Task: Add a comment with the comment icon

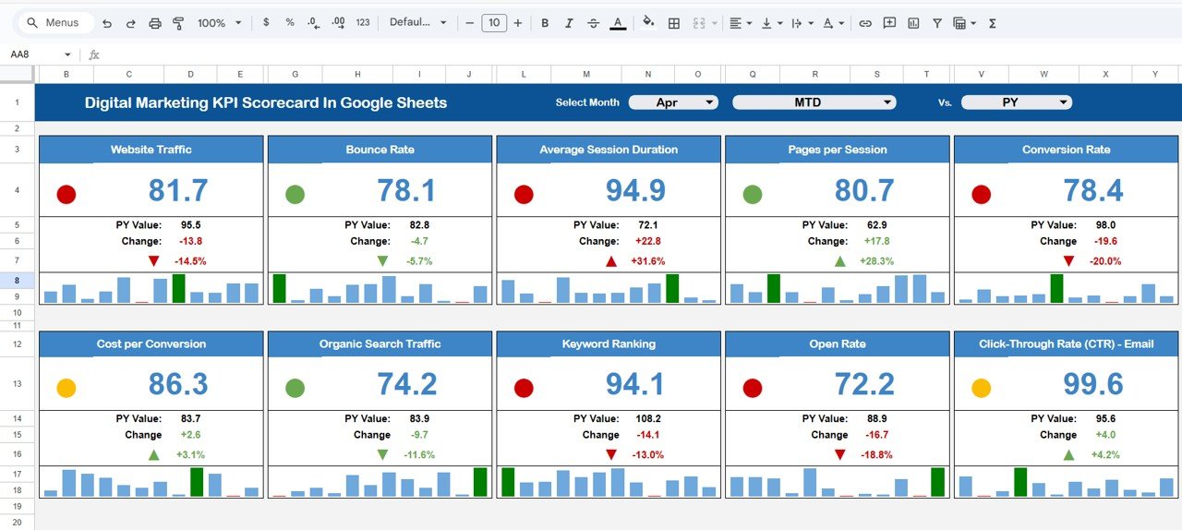Action: tap(889, 23)
